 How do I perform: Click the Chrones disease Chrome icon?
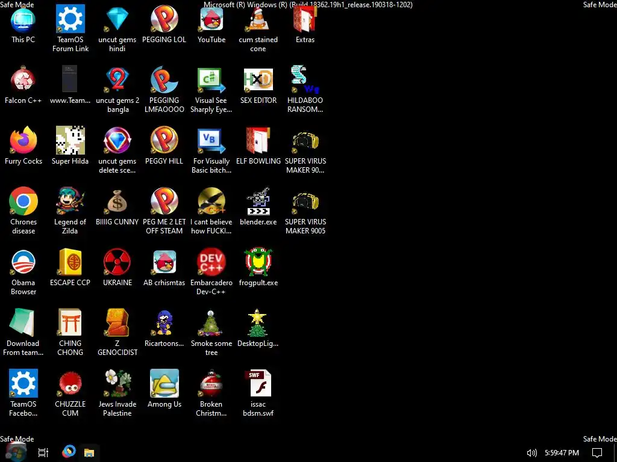pos(23,201)
